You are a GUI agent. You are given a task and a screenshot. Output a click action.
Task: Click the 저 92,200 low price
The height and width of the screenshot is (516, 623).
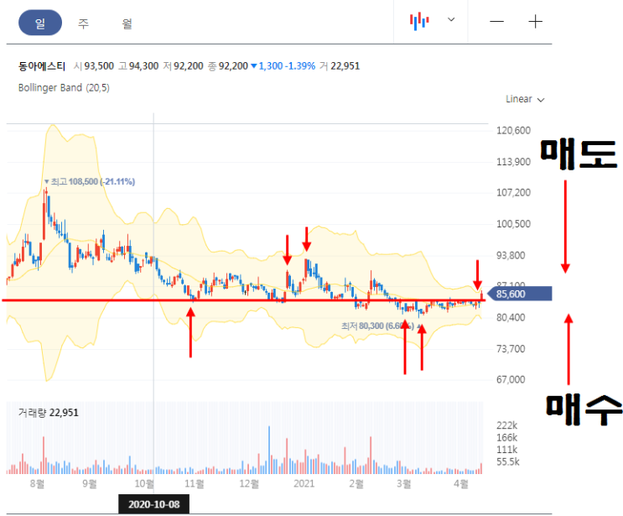183,66
